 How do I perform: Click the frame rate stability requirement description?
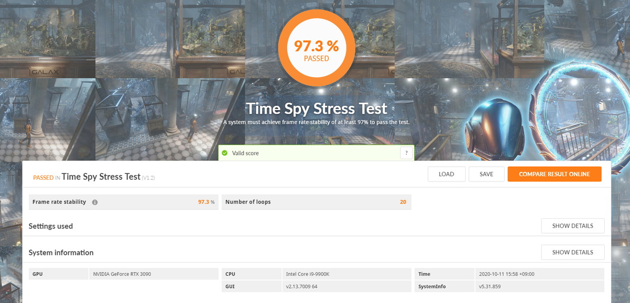tap(316, 122)
